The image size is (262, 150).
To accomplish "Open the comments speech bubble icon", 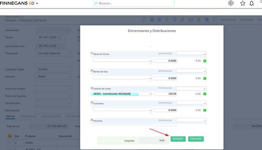I will click(x=215, y=19).
